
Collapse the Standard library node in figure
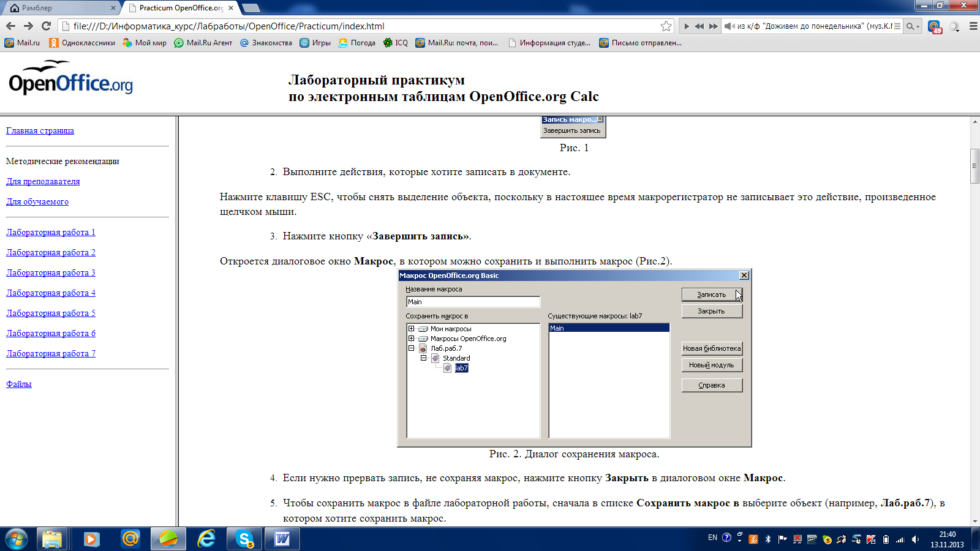423,358
